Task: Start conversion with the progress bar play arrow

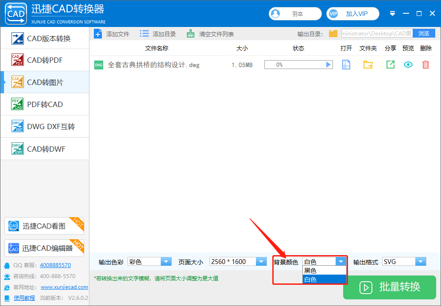Action: point(328,65)
